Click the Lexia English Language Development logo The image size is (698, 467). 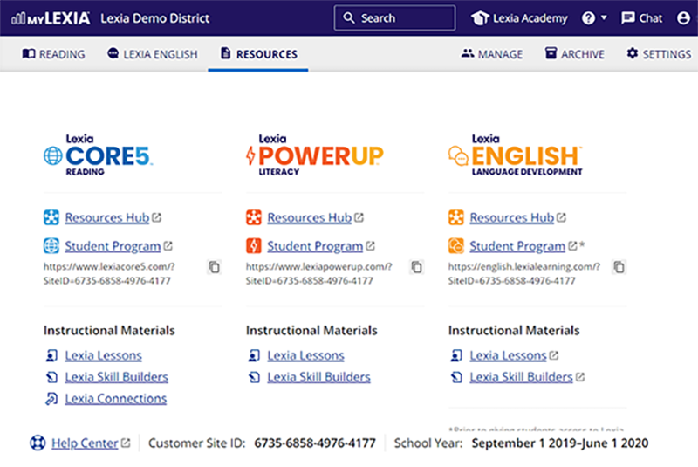point(515,155)
